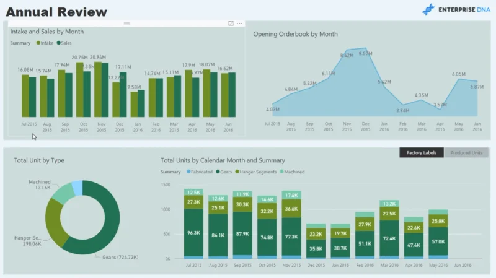496x278 pixels.
Task: Click the 57.0K bar segment for May 2016
Action: pos(438,241)
